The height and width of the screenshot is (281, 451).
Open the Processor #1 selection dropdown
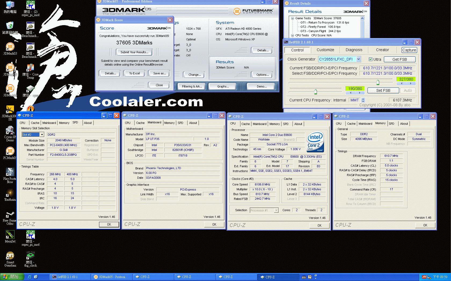276,210
